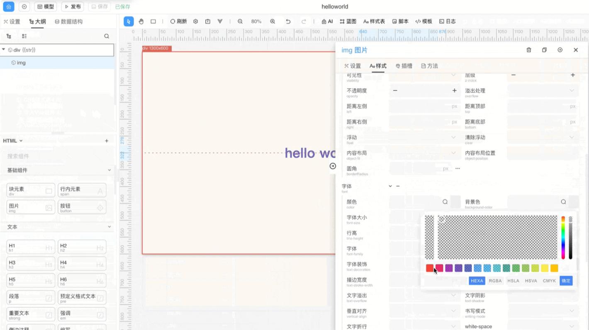
Task: Open the 方法 methods tab
Action: coord(429,66)
